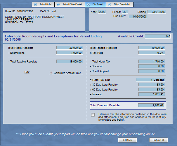Click the arrow icon on Select Hotel tab
The height and width of the screenshot is (146, 177).
35,4
